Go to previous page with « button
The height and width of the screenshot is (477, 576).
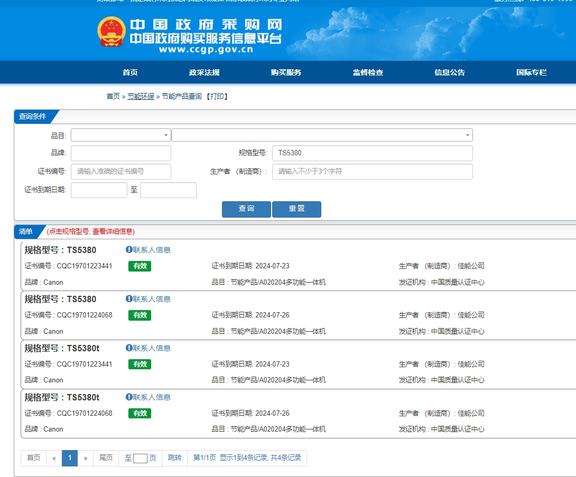[x=54, y=458]
